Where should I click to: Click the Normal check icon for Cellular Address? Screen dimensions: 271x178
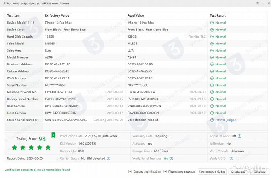coord(212,71)
